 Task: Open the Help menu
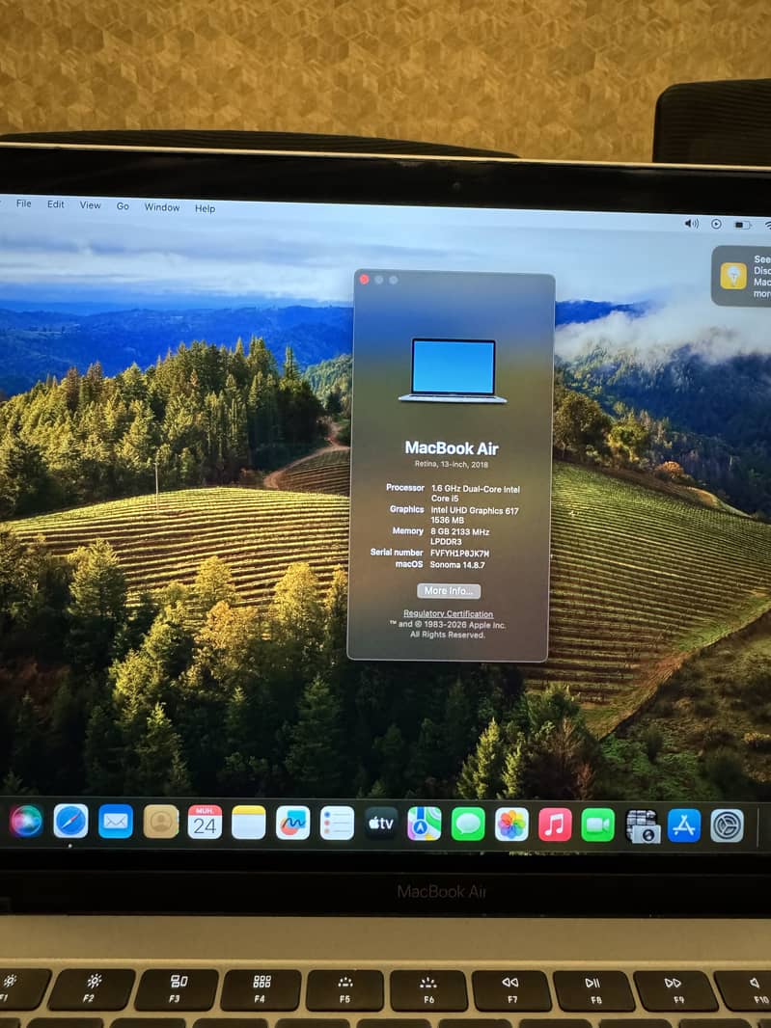click(205, 208)
